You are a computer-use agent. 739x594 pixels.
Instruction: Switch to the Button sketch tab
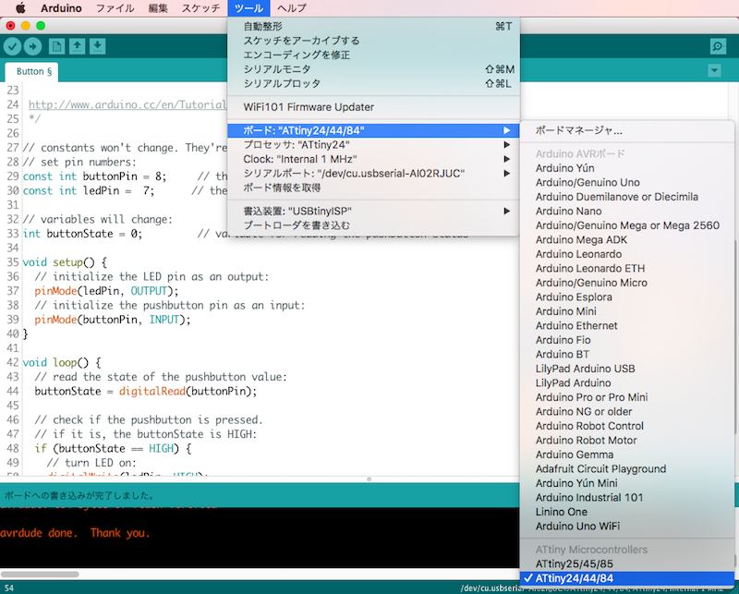coord(31,72)
